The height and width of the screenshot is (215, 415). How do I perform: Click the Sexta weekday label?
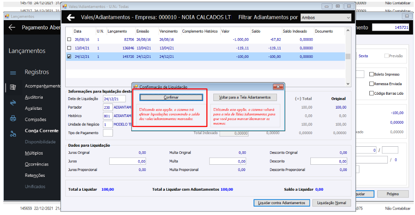363,56
